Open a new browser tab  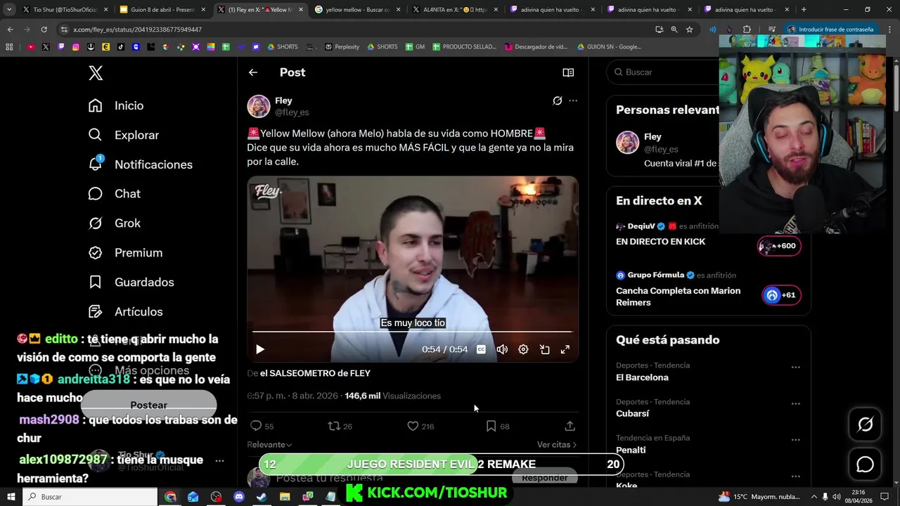(804, 10)
